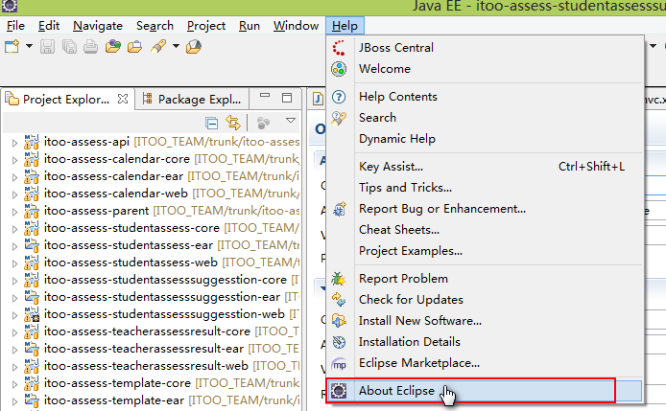Click the Save All toolbar icon
The height and width of the screenshot is (411, 666).
69,46
